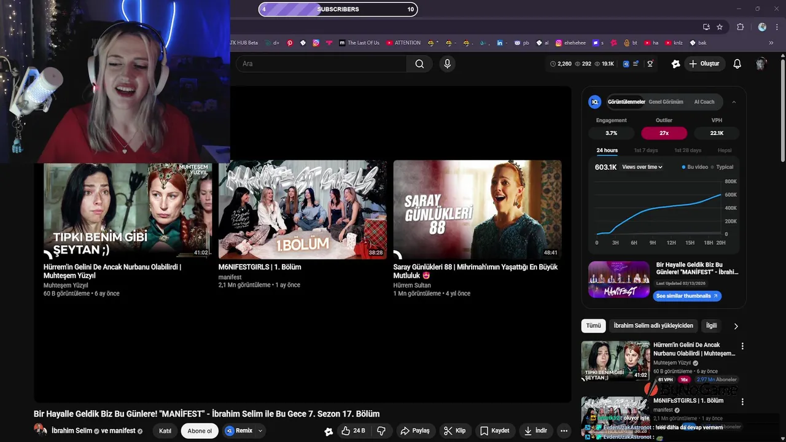Image resolution: width=786 pixels, height=442 pixels.
Task: Select the Hepsi range tab
Action: [725, 150]
